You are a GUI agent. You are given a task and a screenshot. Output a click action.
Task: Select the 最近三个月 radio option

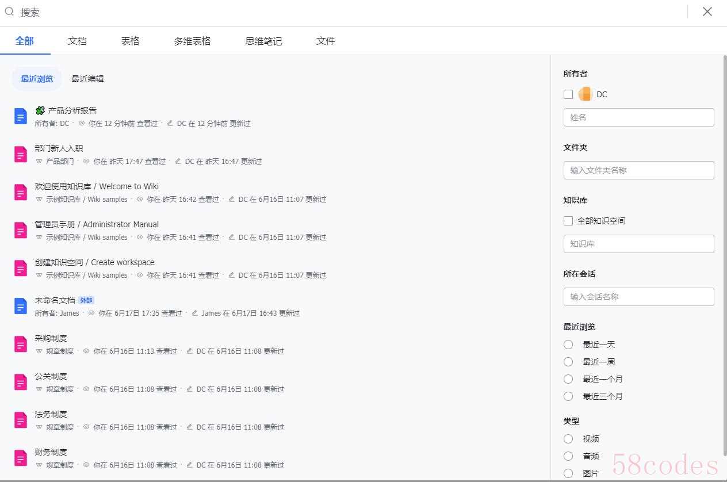pyautogui.click(x=568, y=396)
